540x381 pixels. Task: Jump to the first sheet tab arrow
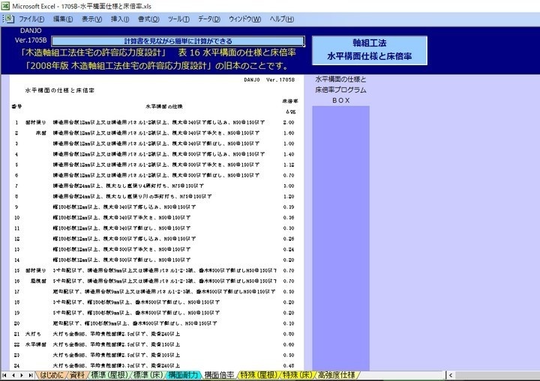click(x=4, y=375)
